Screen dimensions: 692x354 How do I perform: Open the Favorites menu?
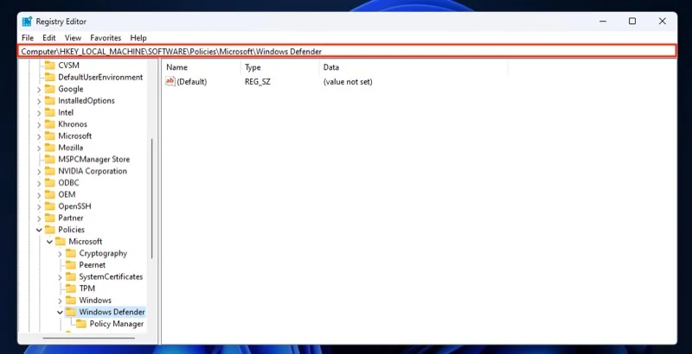(106, 38)
